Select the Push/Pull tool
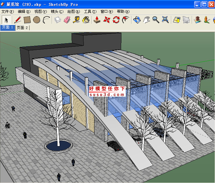 pyautogui.click(x=97, y=20)
